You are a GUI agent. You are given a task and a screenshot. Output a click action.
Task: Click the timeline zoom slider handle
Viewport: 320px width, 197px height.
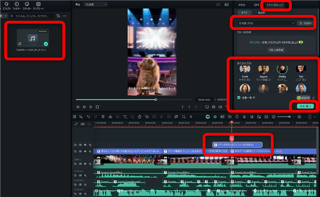(290, 117)
